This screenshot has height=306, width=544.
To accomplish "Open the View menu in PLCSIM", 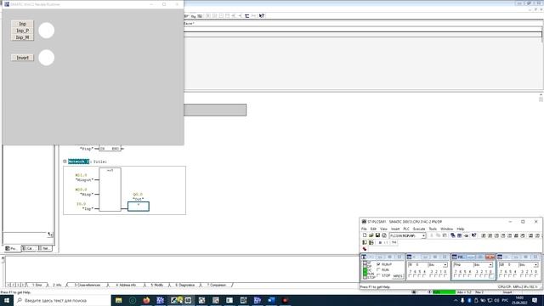I will tap(383, 229).
